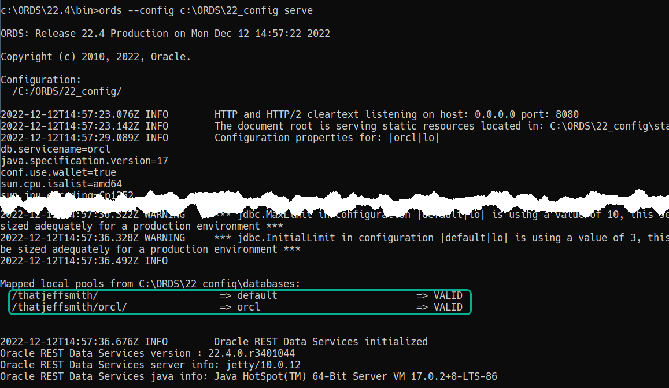This screenshot has height=388, width=669.
Task: Click the /thatjeffsmith/orcl/ pool path
Action: (x=69, y=307)
